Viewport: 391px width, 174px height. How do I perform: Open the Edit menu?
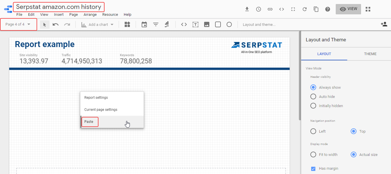(x=31, y=14)
